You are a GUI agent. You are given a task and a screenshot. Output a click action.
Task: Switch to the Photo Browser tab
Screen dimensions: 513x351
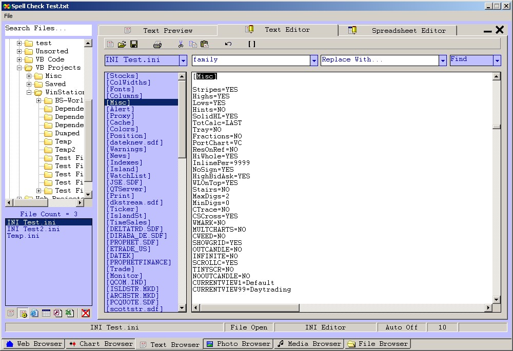[238, 344]
